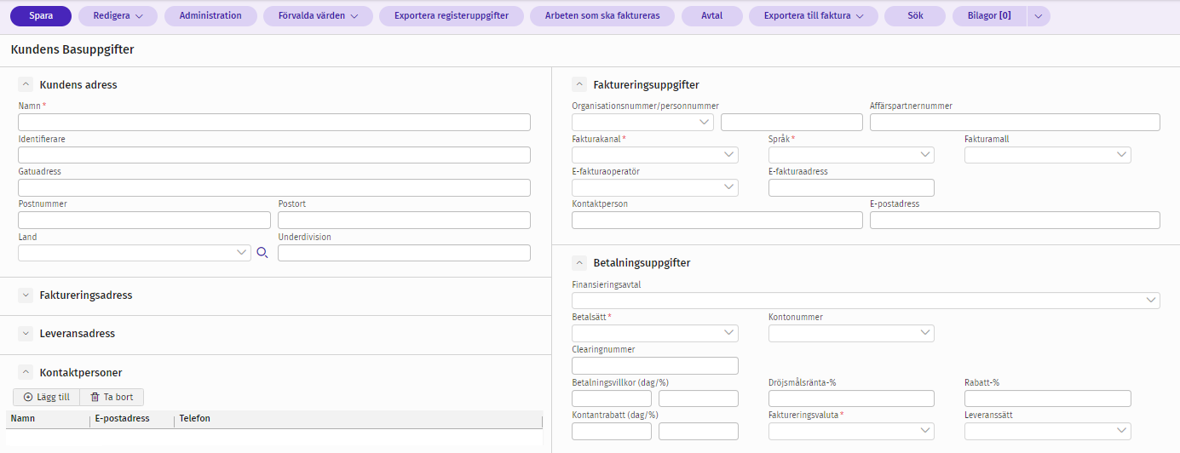Screen dimensions: 1180x453
Task: Click Exportera registeruppgifter
Action: coord(452,15)
